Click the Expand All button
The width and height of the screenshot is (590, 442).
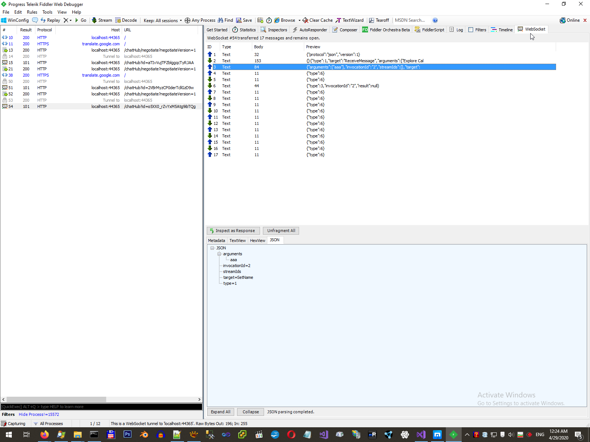221,412
